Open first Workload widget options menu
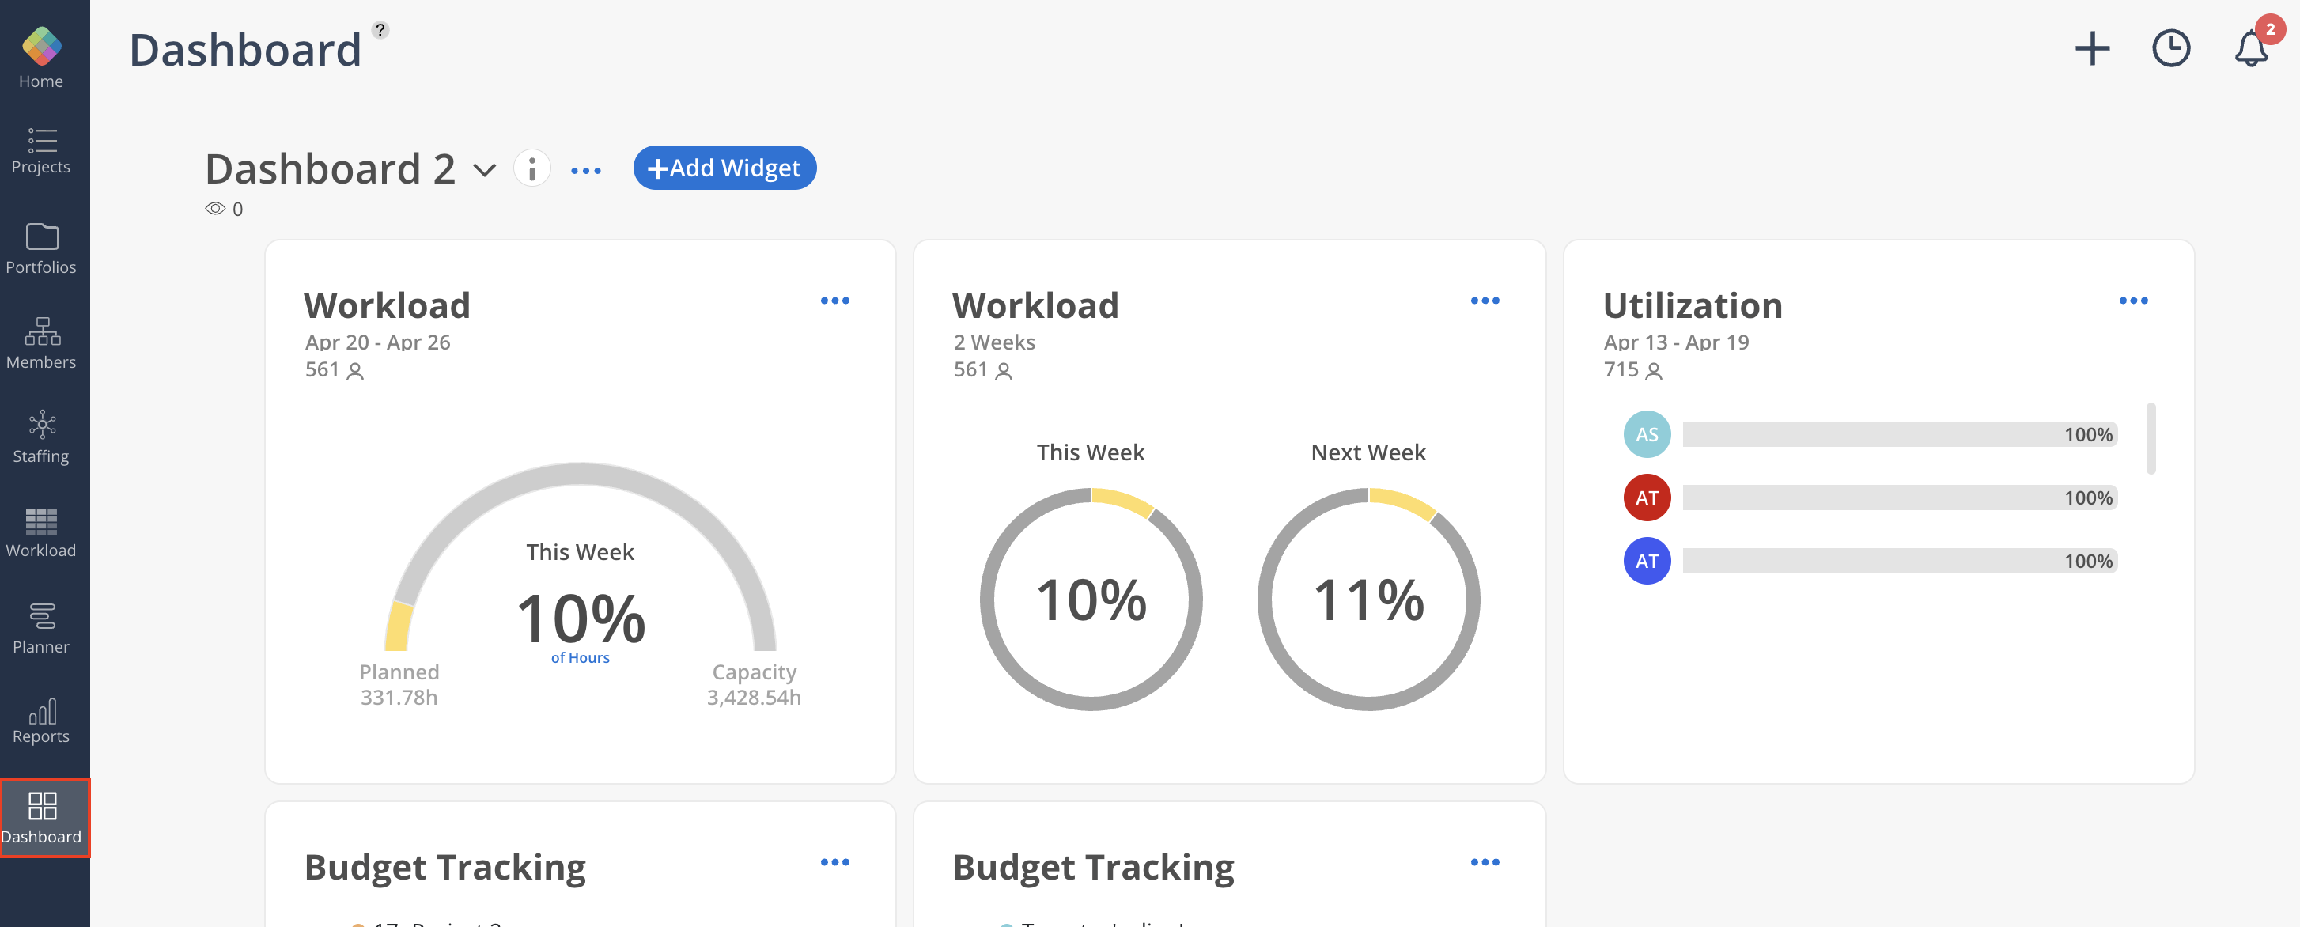 pyautogui.click(x=834, y=301)
